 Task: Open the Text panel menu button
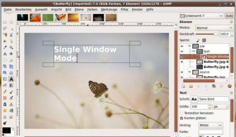click(x=232, y=93)
